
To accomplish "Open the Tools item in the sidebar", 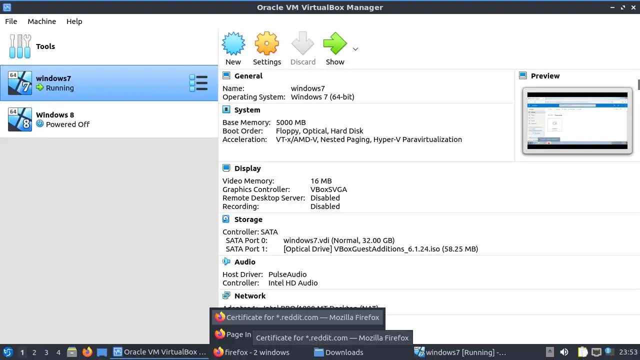I will tap(109, 46).
